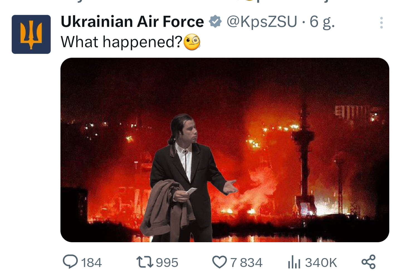The height and width of the screenshot is (280, 401).
Task: Click the blue verified badge icon
Action: [x=215, y=22]
